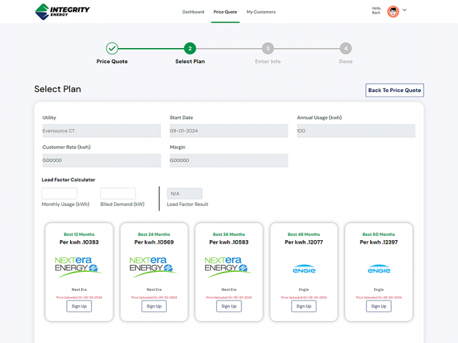Click the Hello, Back greeting text
Screen dimensions: 458x343
click(x=376, y=10)
